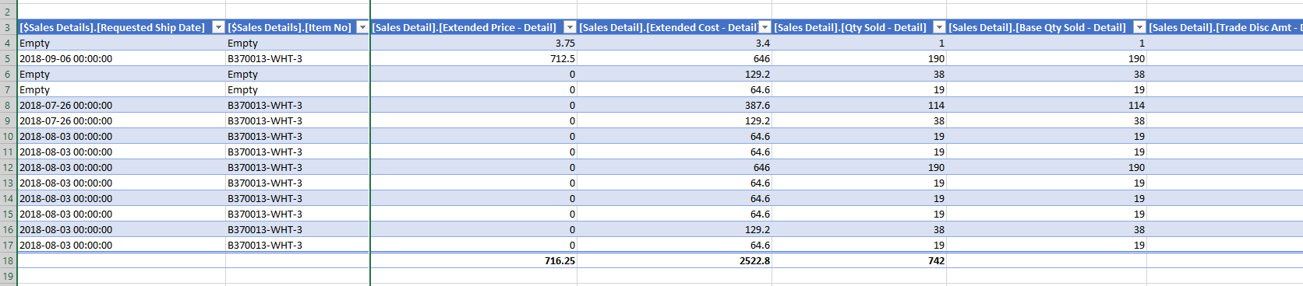Open the Item No column filter dropdown
The width and height of the screenshot is (1303, 286).
(362, 27)
